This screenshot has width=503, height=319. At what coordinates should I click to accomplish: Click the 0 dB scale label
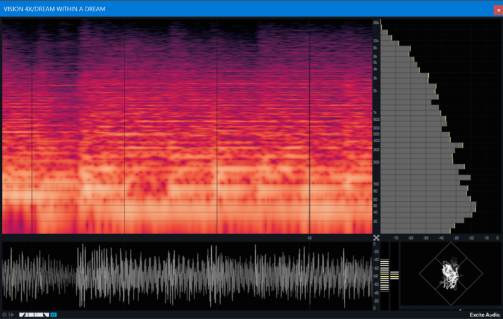497,238
